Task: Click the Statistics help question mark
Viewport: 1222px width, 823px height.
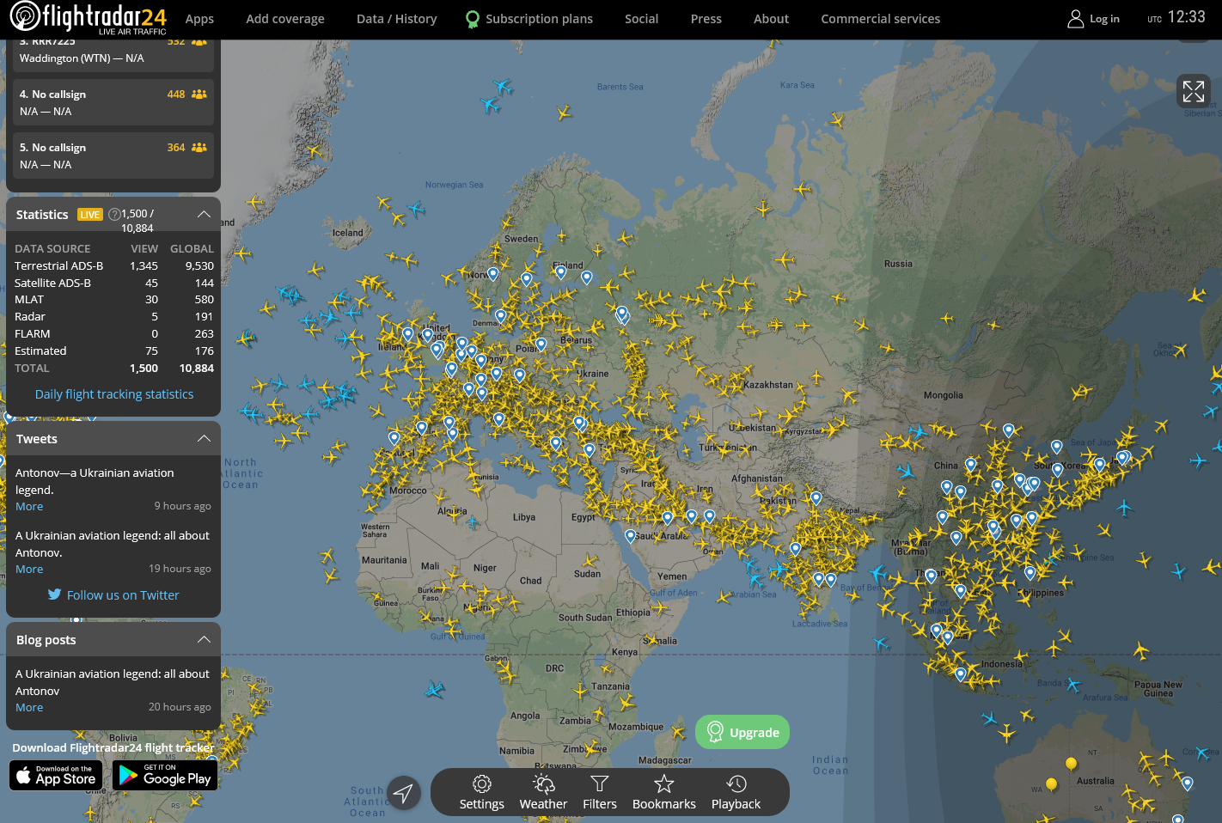Action: pos(114,215)
